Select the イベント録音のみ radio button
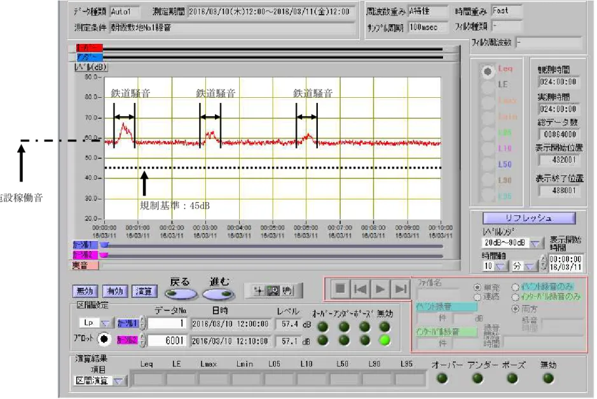This screenshot has height=399, width=597. click(516, 287)
